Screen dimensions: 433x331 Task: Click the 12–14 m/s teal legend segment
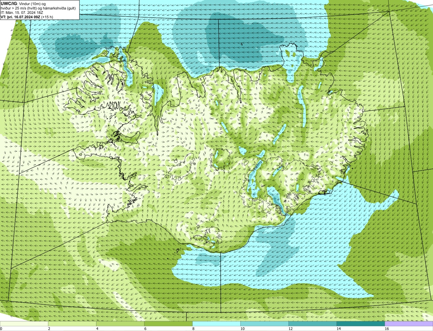(x=313, y=324)
